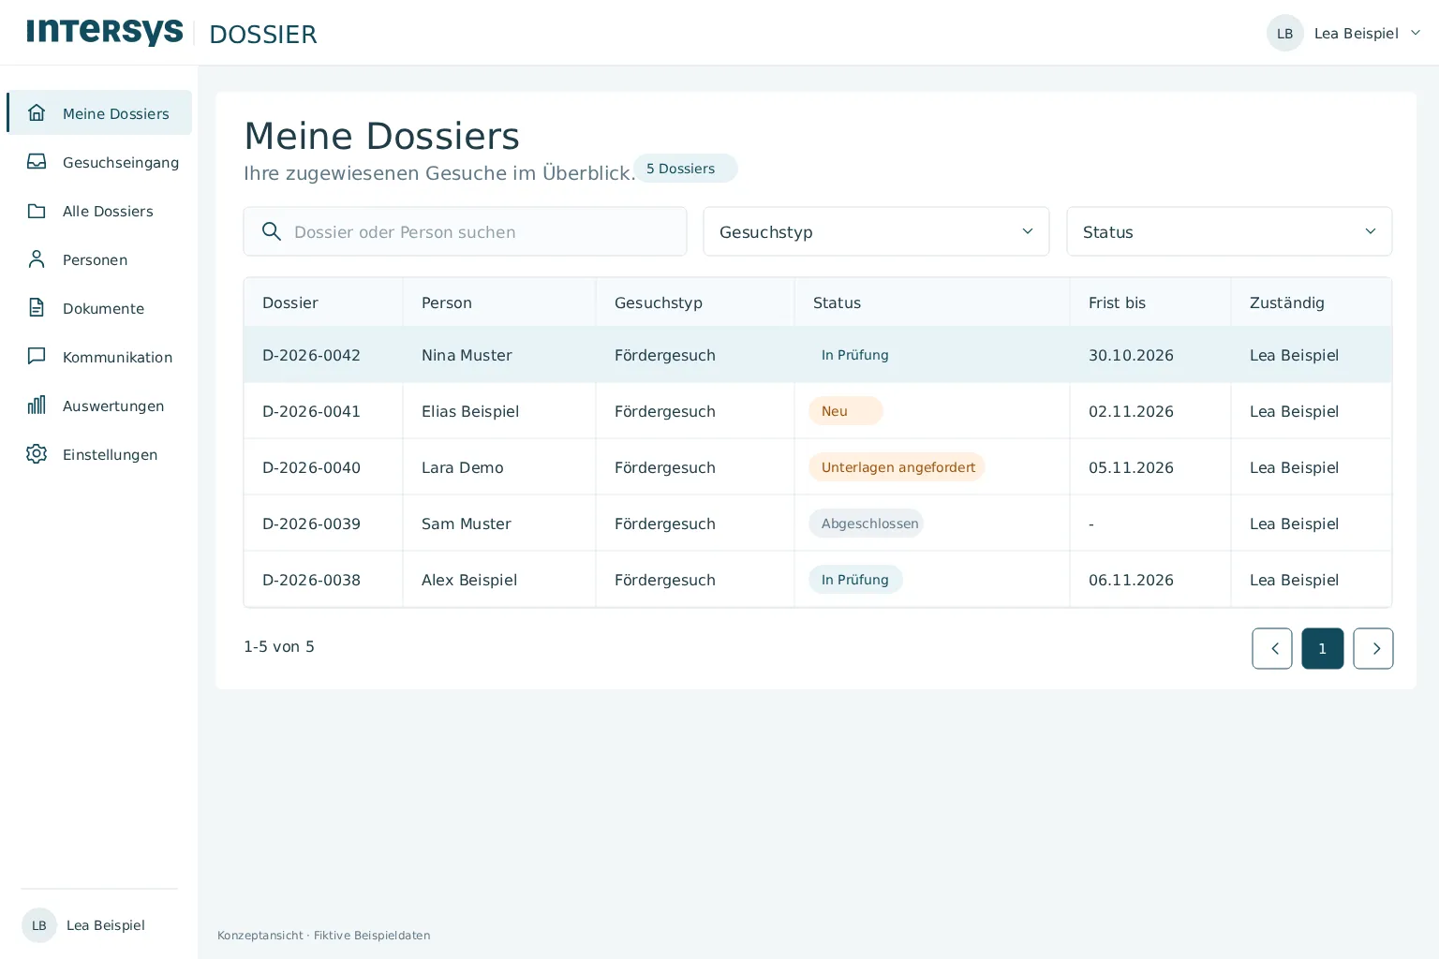The width and height of the screenshot is (1439, 959).
Task: Open the Gesuchseingang menu label
Action: (x=121, y=162)
